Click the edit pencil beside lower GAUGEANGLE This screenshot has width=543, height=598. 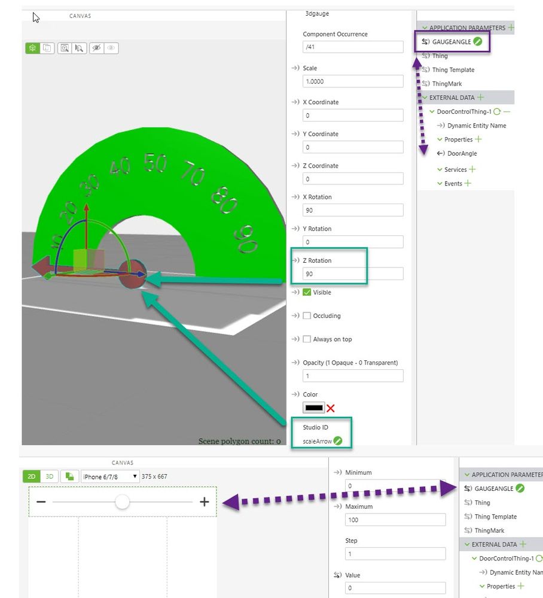[520, 488]
